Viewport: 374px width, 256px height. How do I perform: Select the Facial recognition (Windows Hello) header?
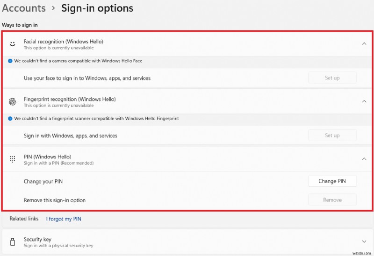[x=64, y=42]
